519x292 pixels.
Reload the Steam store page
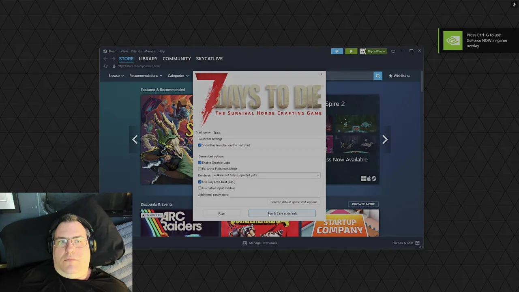[105, 66]
